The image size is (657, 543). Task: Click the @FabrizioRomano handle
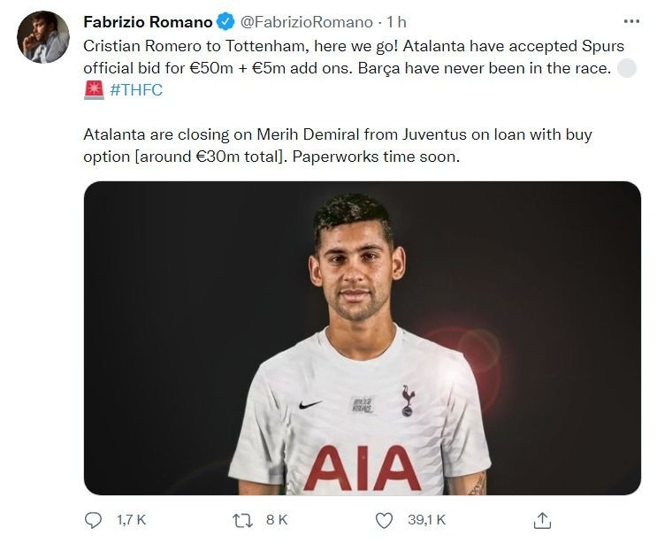tap(302, 21)
